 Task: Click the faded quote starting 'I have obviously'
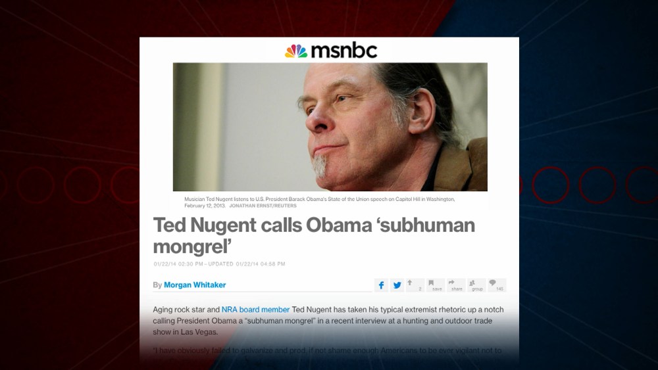tap(327, 350)
